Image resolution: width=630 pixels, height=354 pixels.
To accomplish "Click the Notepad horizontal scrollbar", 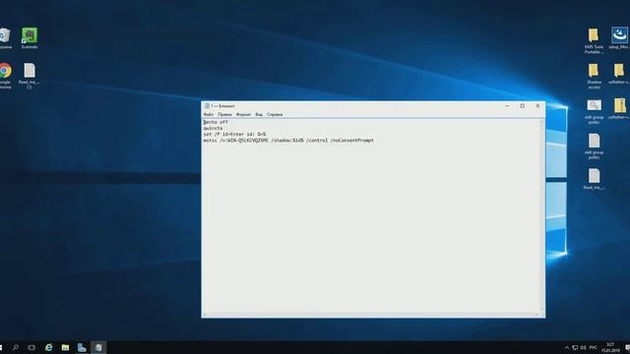I will coord(370,314).
